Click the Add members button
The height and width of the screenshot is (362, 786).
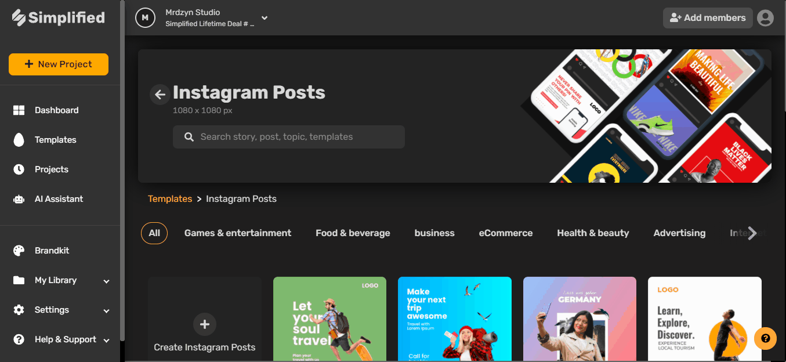708,18
